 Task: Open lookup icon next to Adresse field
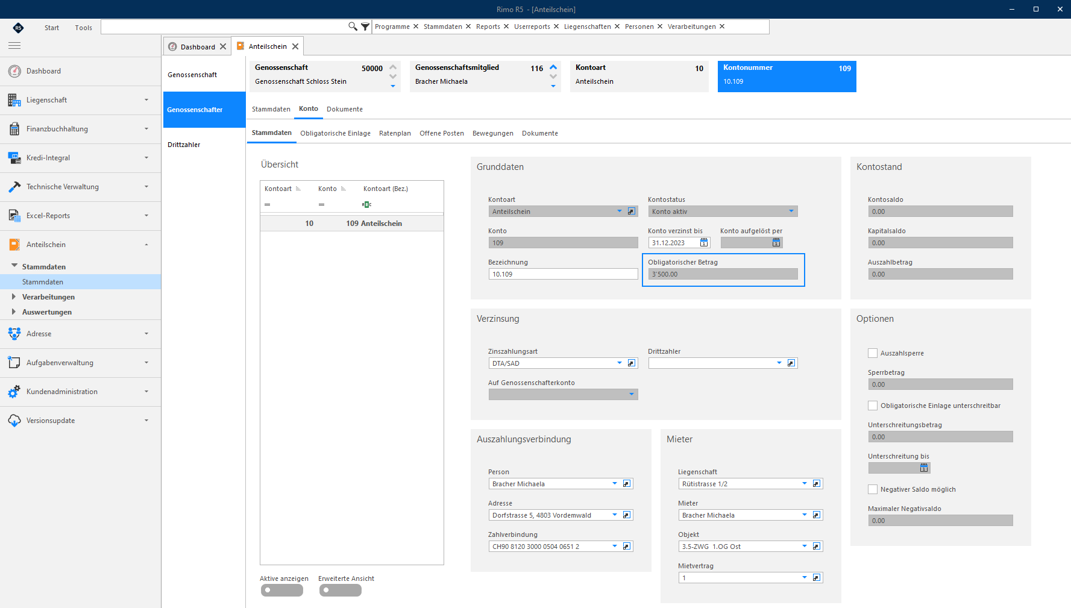[x=627, y=515]
